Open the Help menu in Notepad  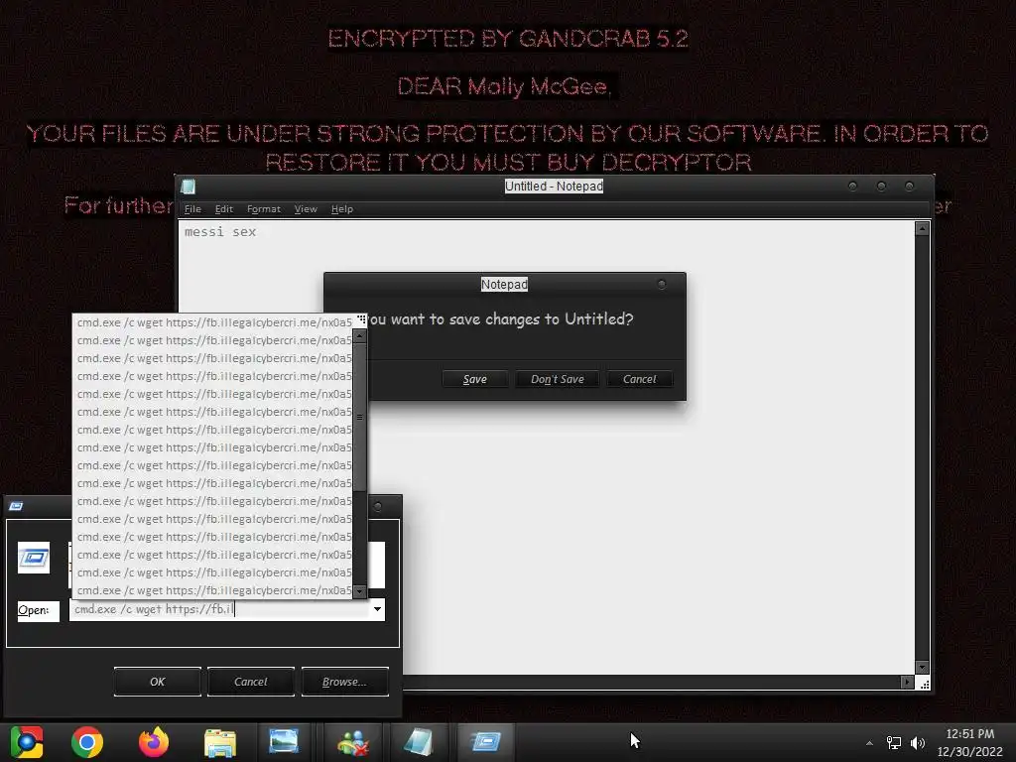(342, 209)
